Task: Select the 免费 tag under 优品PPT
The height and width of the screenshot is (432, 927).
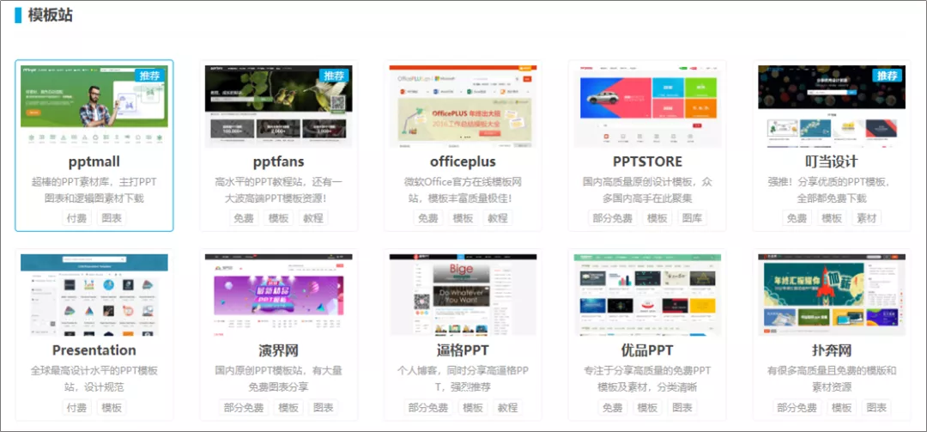Action: [x=613, y=408]
